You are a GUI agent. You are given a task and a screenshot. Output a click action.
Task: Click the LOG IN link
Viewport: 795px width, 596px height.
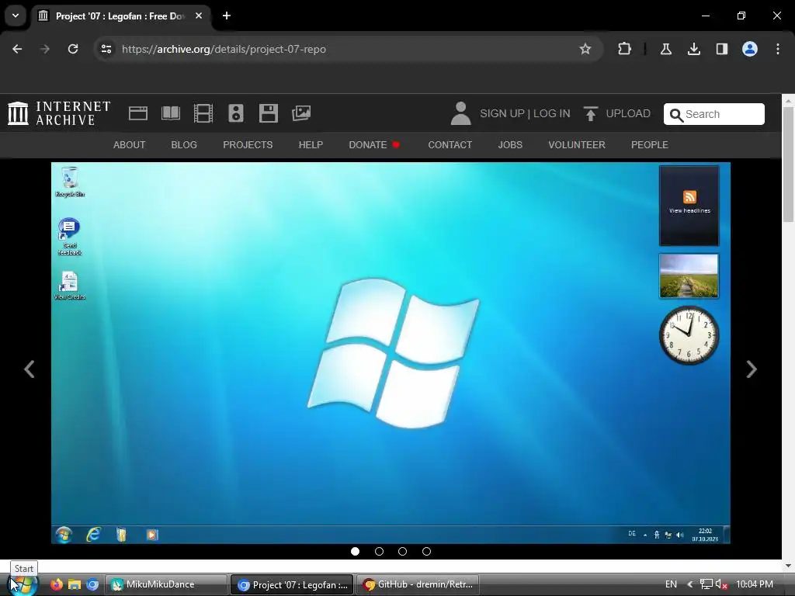pyautogui.click(x=552, y=113)
